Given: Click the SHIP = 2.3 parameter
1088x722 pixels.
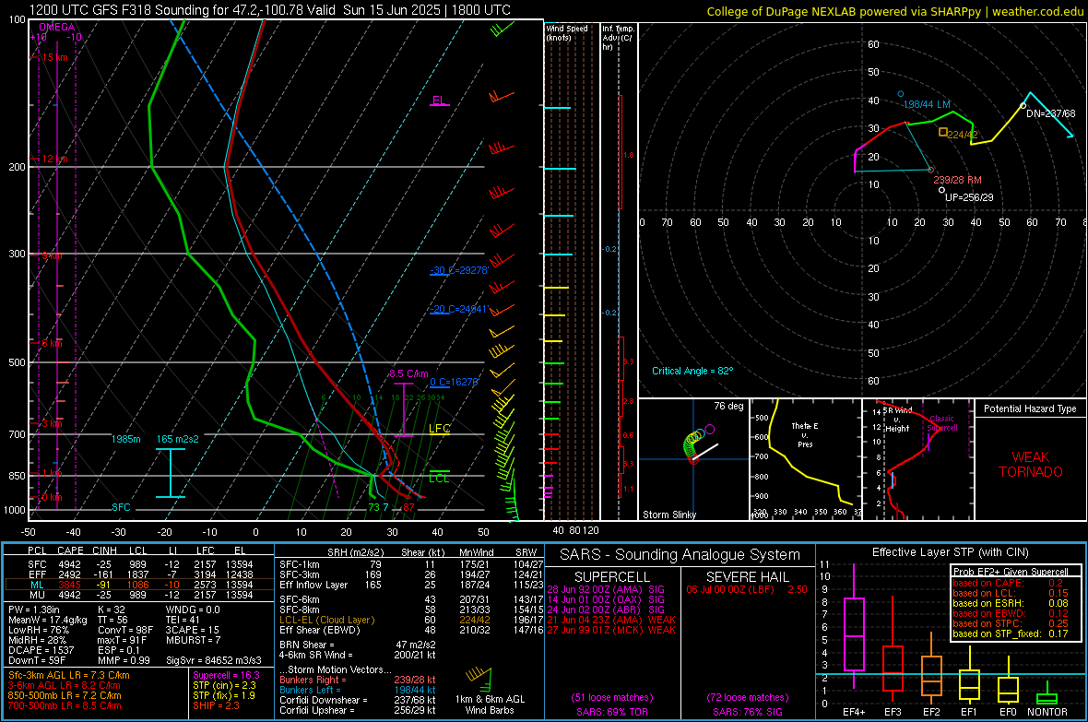Looking at the screenshot, I should pyautogui.click(x=216, y=705).
